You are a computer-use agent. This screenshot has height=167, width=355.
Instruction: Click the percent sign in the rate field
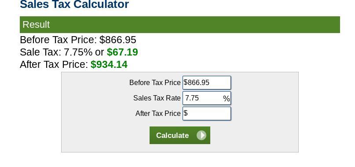coord(227,98)
